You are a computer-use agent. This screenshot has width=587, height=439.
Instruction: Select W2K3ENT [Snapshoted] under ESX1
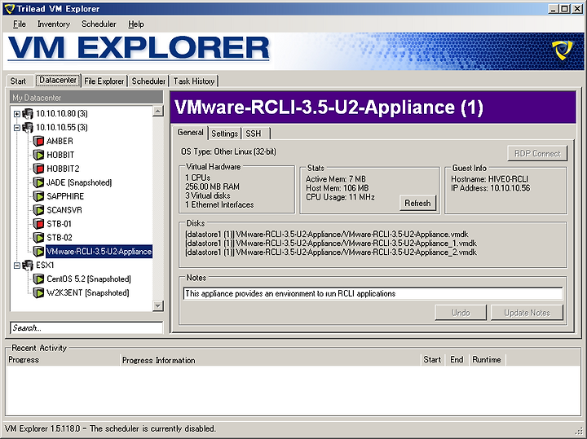[87, 292]
